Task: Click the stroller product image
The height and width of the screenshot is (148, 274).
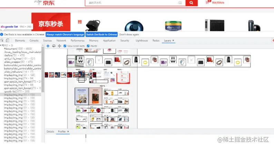Action: point(93,25)
